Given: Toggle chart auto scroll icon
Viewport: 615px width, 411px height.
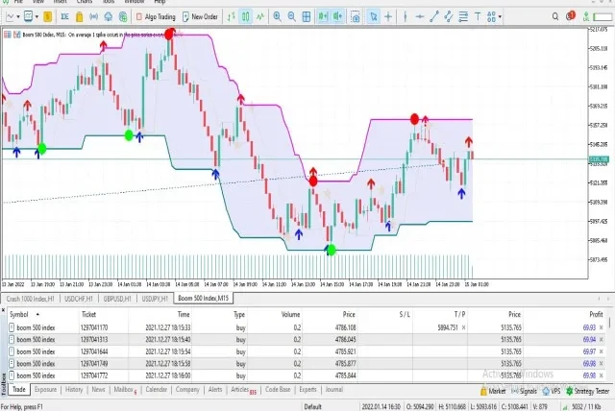Looking at the screenshot, I should tap(323, 17).
